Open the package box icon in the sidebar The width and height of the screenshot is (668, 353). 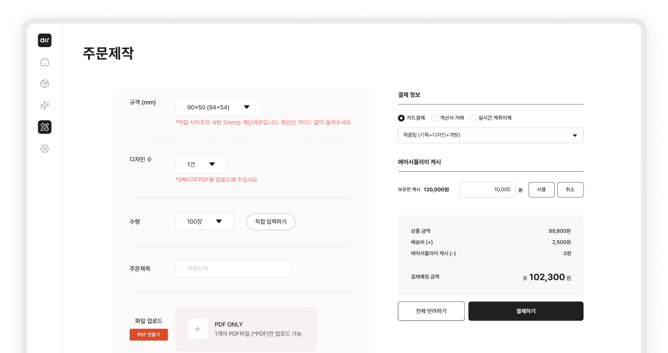[45, 84]
